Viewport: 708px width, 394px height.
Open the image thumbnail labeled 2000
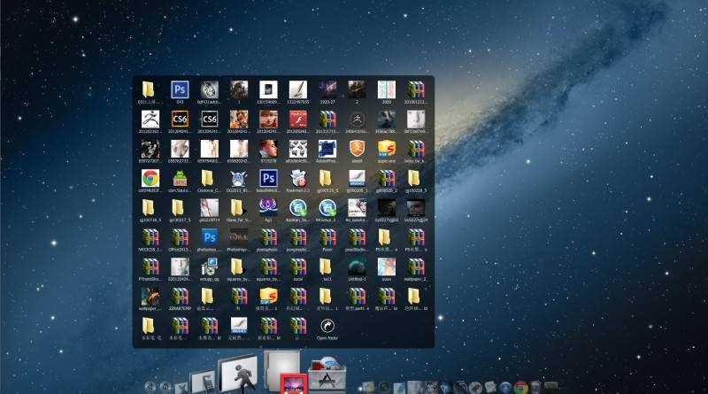click(x=387, y=89)
